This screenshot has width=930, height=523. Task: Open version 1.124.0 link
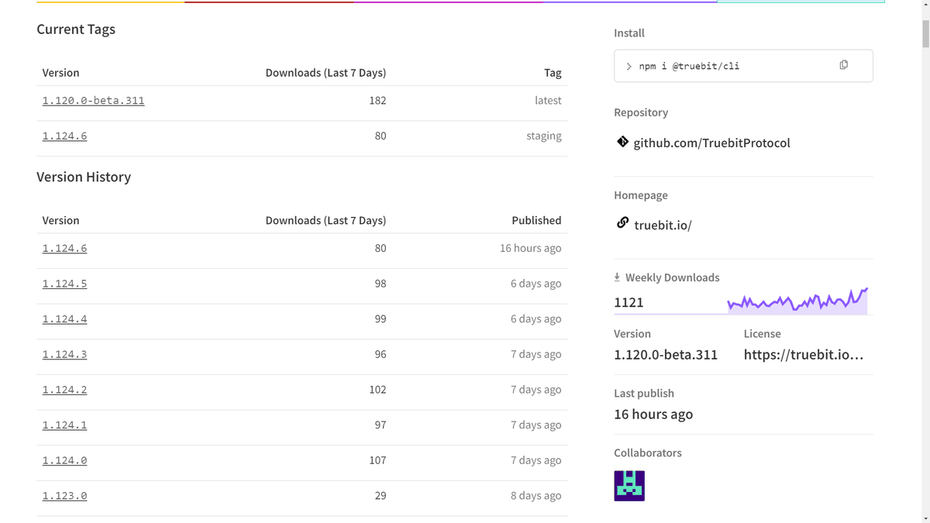pyautogui.click(x=64, y=461)
